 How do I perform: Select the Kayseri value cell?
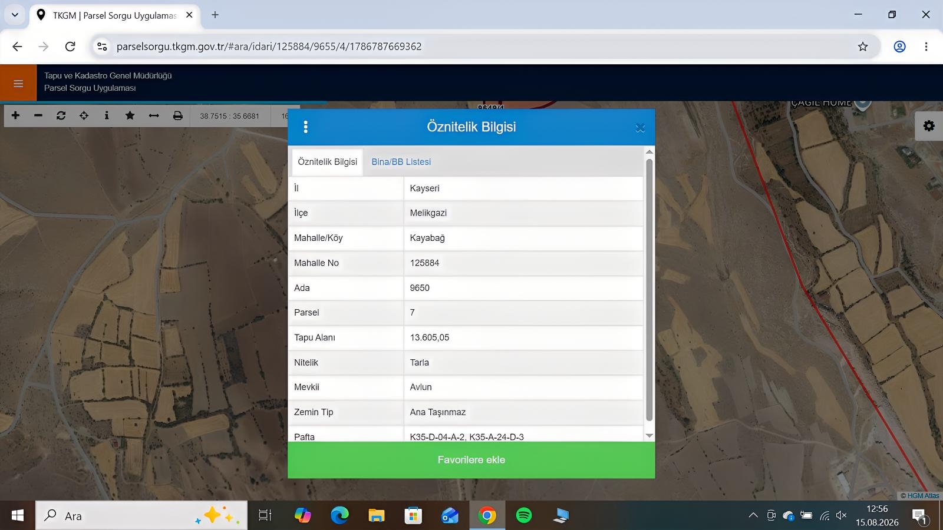pos(523,188)
